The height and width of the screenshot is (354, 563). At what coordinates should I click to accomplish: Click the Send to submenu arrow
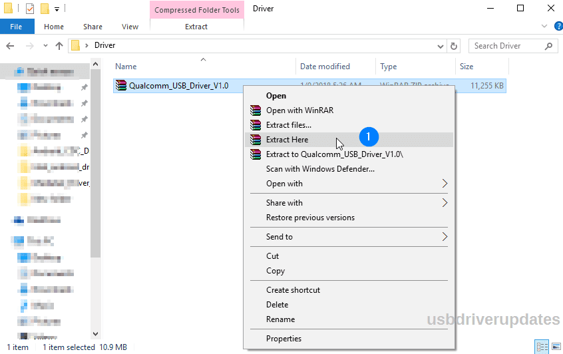[x=445, y=237]
